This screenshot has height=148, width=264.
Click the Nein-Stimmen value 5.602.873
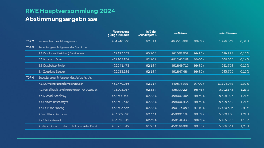[x=226, y=90]
